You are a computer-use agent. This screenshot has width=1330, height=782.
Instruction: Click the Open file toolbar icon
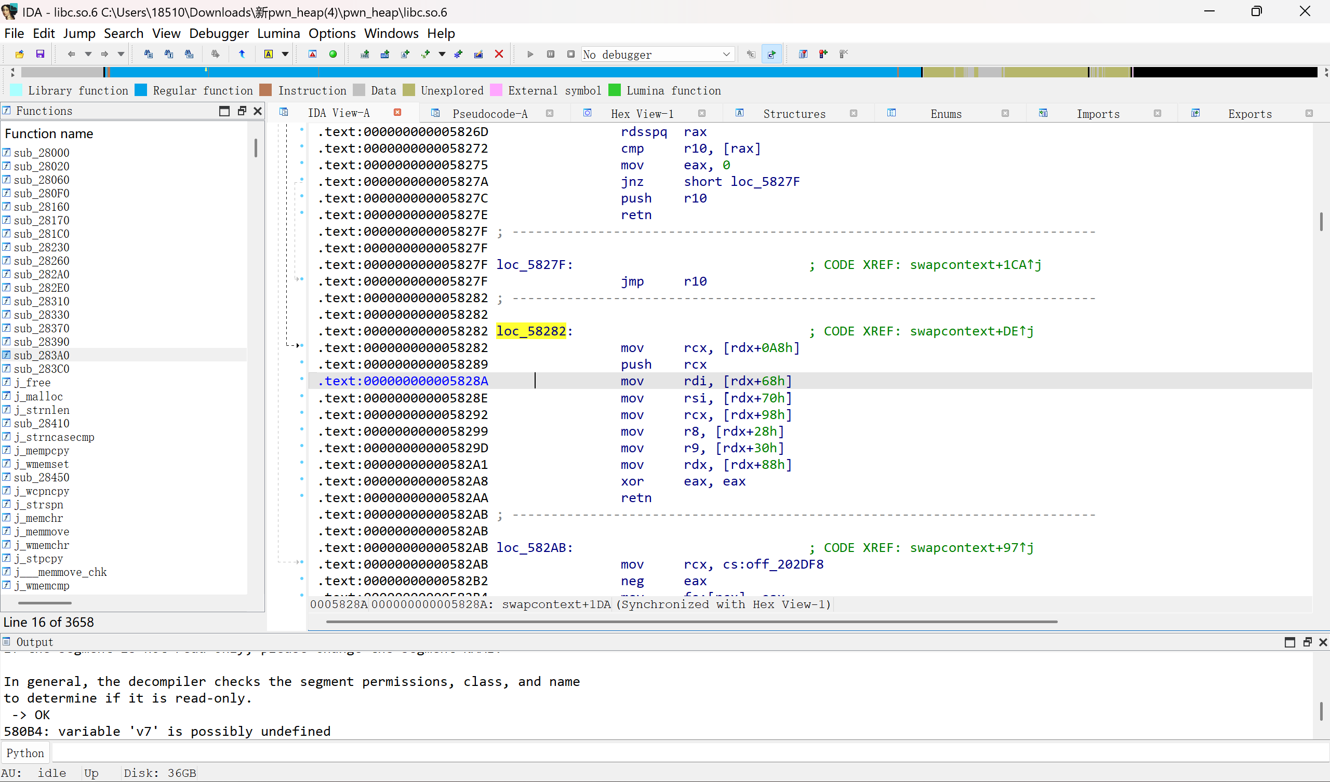point(20,54)
